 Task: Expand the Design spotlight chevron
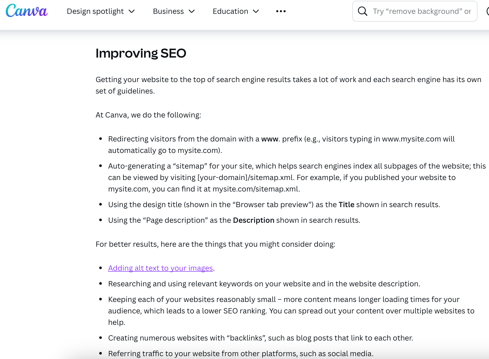click(x=132, y=12)
